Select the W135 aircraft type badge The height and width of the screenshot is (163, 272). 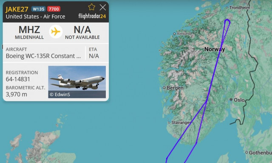click(39, 9)
